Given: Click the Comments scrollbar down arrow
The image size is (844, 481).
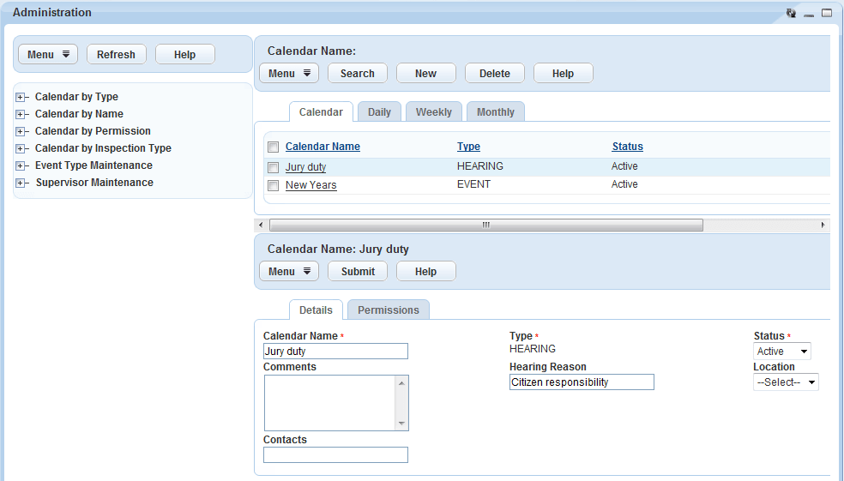Looking at the screenshot, I should pyautogui.click(x=401, y=424).
